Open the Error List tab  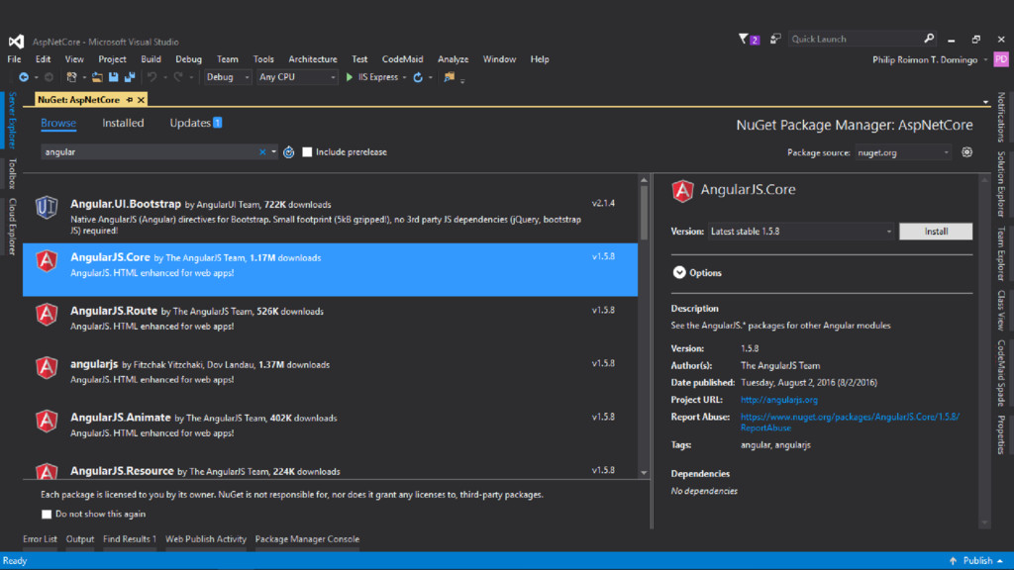[40, 539]
